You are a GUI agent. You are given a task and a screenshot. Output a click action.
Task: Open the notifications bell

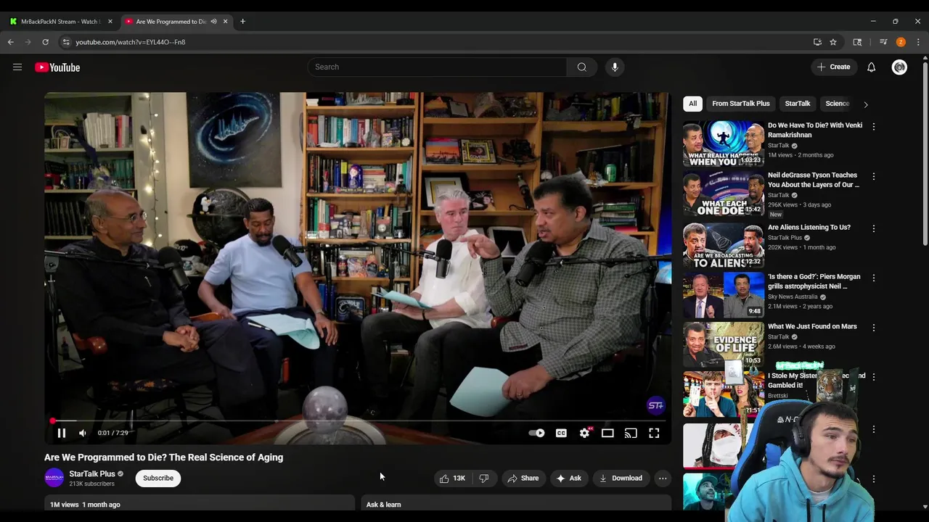(x=871, y=67)
